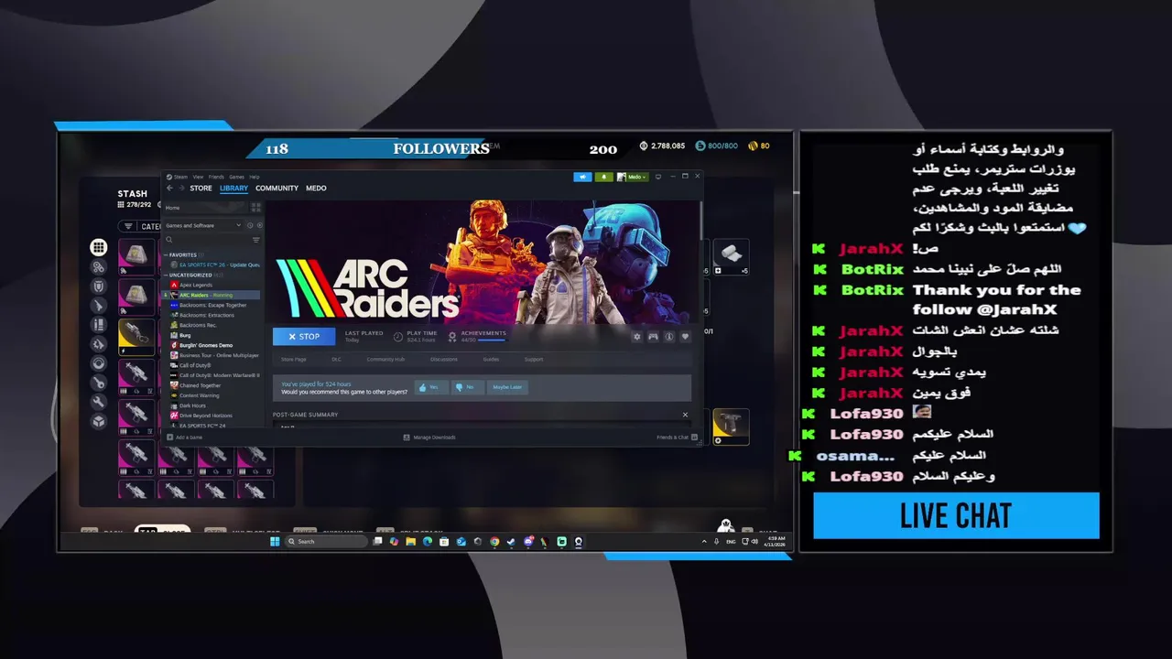The image size is (1172, 659).
Task: Stop the running ARC Raiders game
Action: (304, 337)
